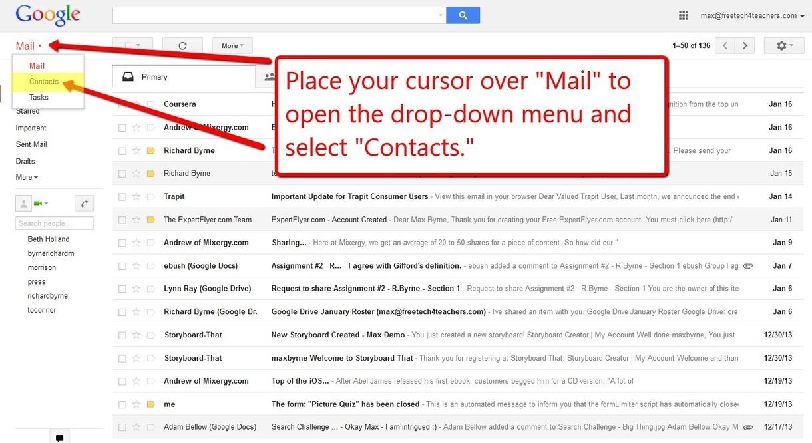Image resolution: width=812 pixels, height=443 pixels.
Task: Open the Google apps grid
Action: pos(684,15)
